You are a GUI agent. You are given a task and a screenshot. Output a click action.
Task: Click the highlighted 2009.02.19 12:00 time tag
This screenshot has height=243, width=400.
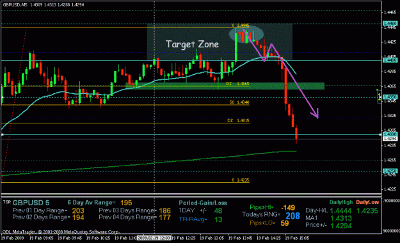(154, 238)
